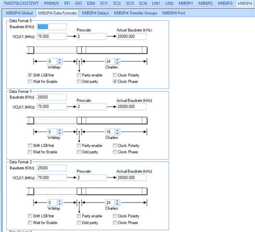Click the Charlen spinner of Data Format 2
The height and width of the screenshot is (232, 255).
[113, 203]
